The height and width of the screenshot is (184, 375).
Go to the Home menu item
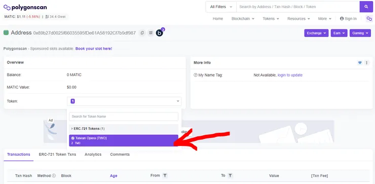pos(218,19)
